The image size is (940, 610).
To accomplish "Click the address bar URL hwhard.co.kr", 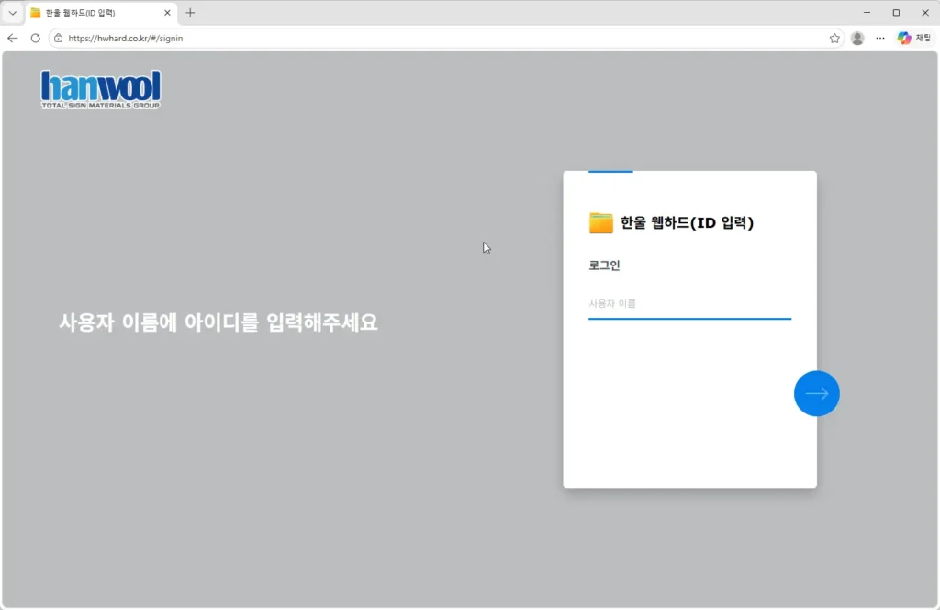I will point(125,39).
